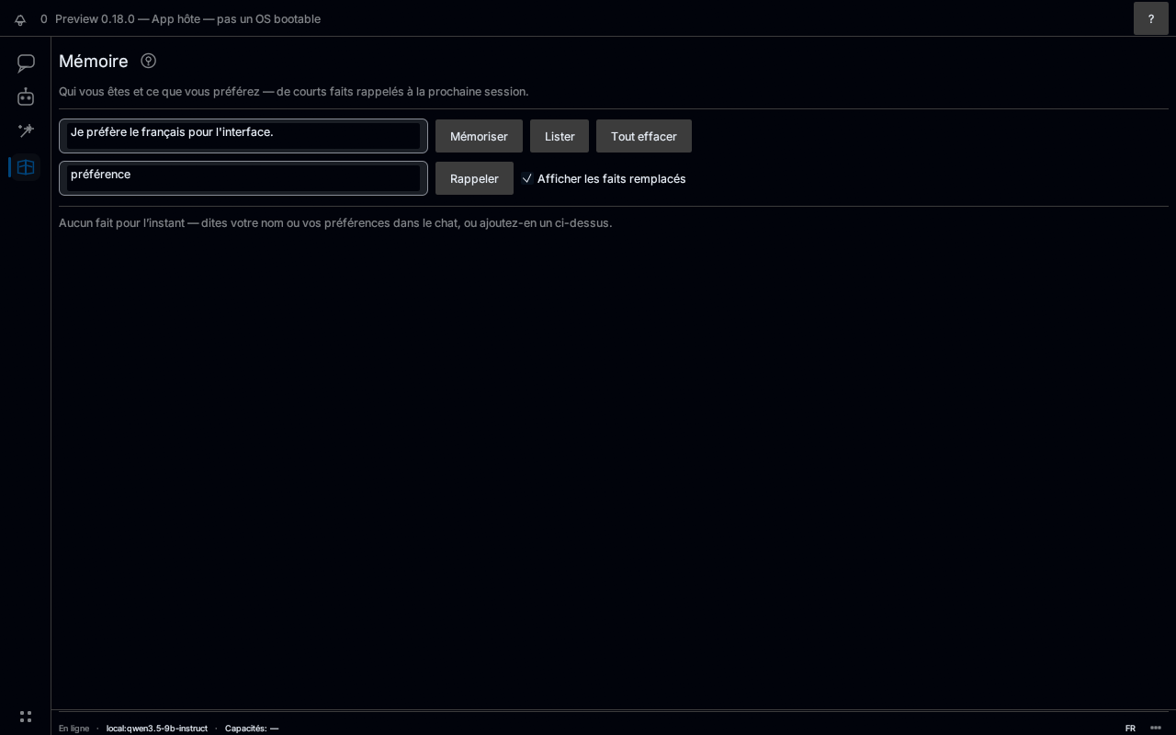The width and height of the screenshot is (1176, 735).
Task: Open the four-dot apps grid icon
Action: pos(26,716)
